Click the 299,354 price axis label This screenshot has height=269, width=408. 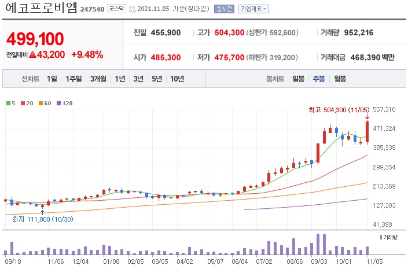(x=384, y=167)
